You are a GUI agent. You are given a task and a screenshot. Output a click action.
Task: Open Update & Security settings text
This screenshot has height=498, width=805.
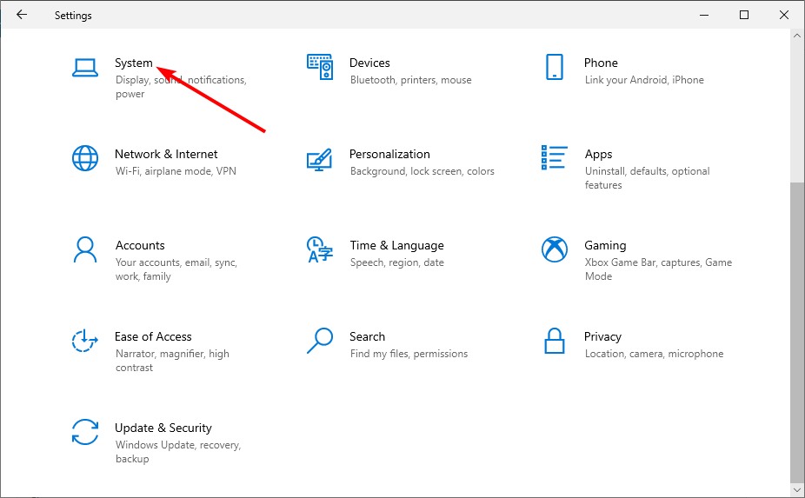tap(163, 428)
